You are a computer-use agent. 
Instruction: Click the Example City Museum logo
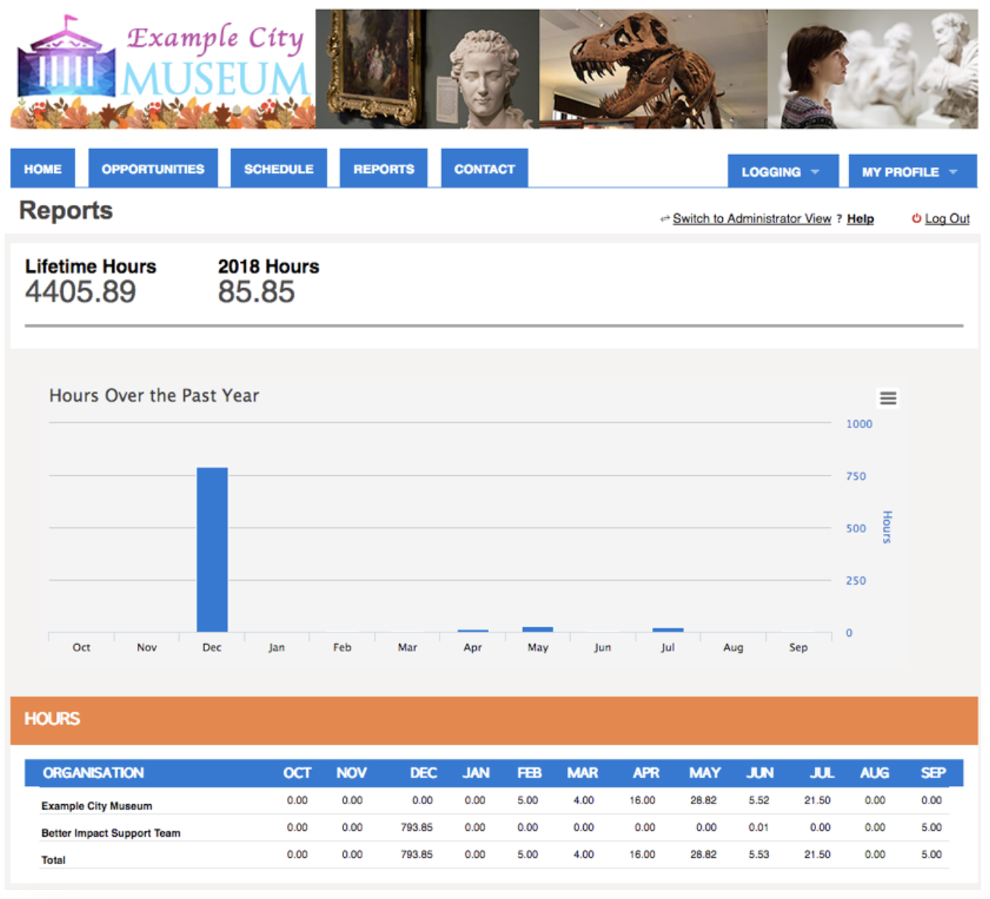[x=162, y=70]
